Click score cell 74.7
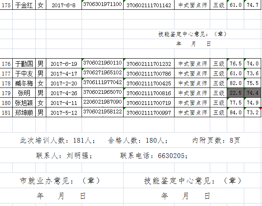Viewport: 262px width, 206px height. [252, 5]
